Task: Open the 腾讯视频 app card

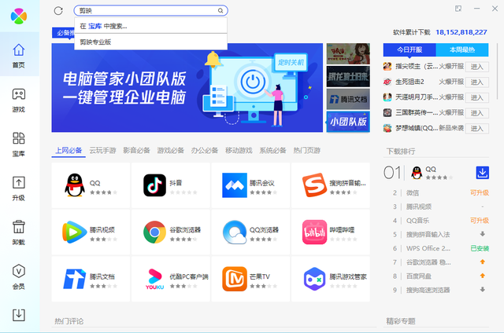Action: 91,232
